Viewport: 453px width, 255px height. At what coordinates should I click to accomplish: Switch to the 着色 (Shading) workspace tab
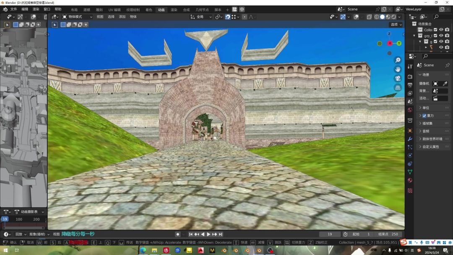tap(149, 10)
